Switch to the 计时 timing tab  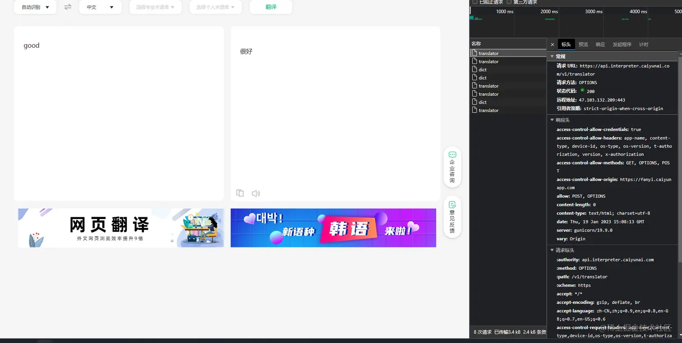click(643, 44)
